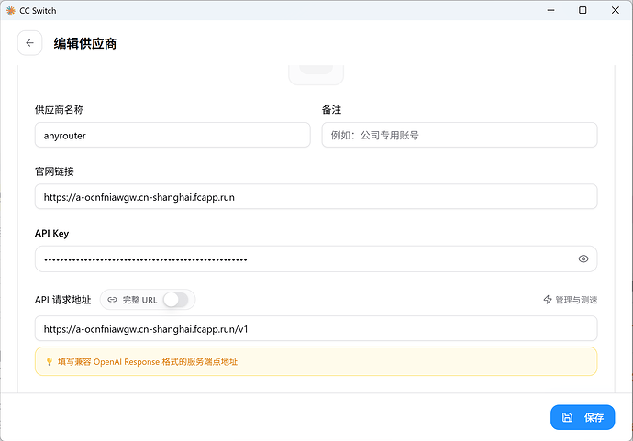Edit the API 请求地址 field ending /v1
The height and width of the screenshot is (441, 633).
316,329
